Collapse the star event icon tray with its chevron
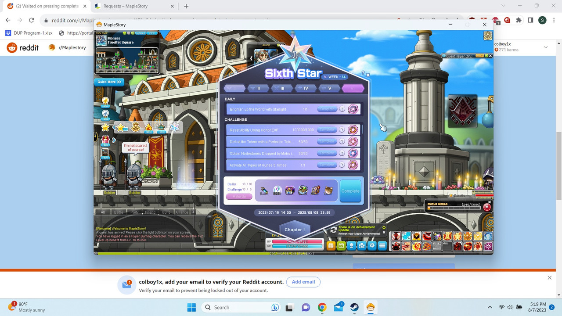The width and height of the screenshot is (562, 316). (114, 127)
